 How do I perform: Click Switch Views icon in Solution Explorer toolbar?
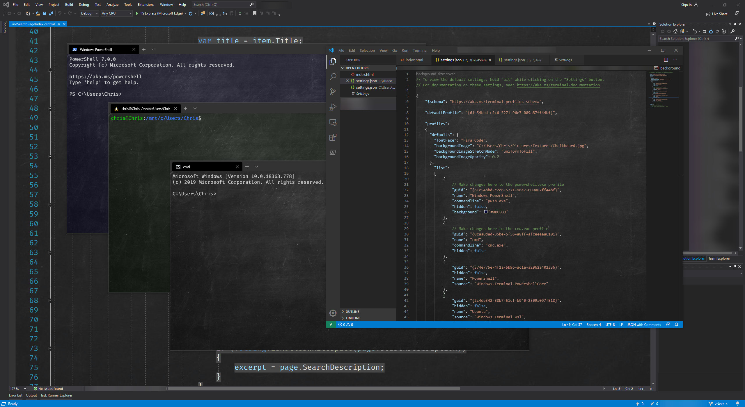(682, 31)
